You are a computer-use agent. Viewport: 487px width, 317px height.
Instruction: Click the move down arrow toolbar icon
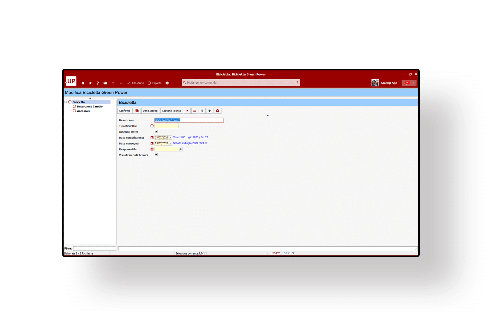pyautogui.click(x=202, y=111)
